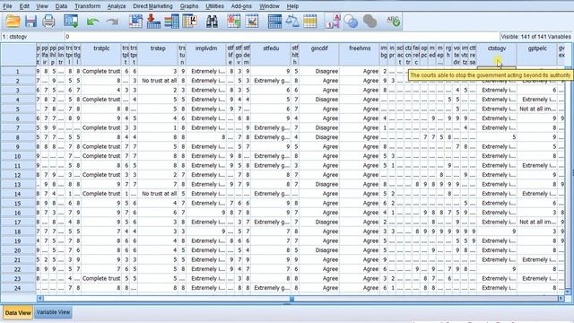Click Show All Variables grey icon

370,22
